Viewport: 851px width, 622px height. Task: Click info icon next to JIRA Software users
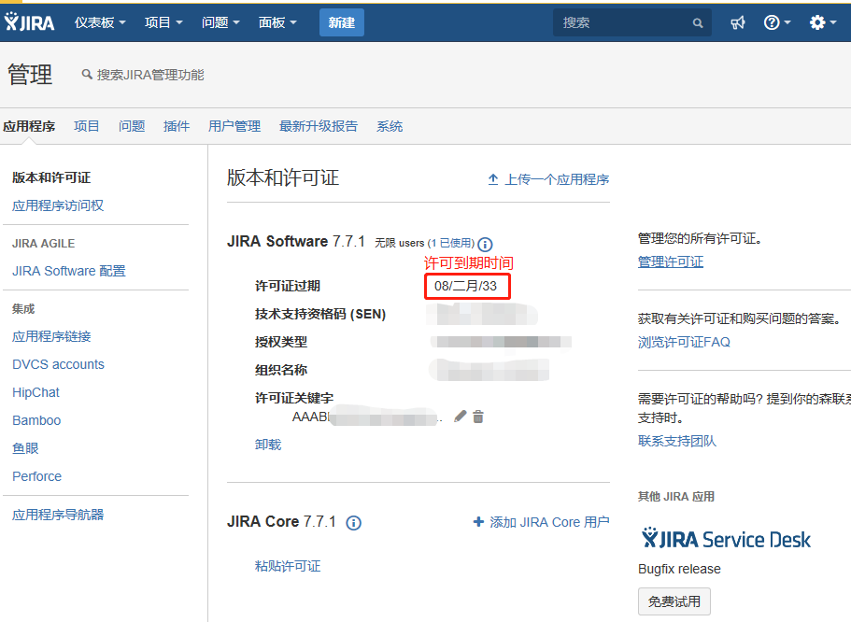tap(485, 244)
